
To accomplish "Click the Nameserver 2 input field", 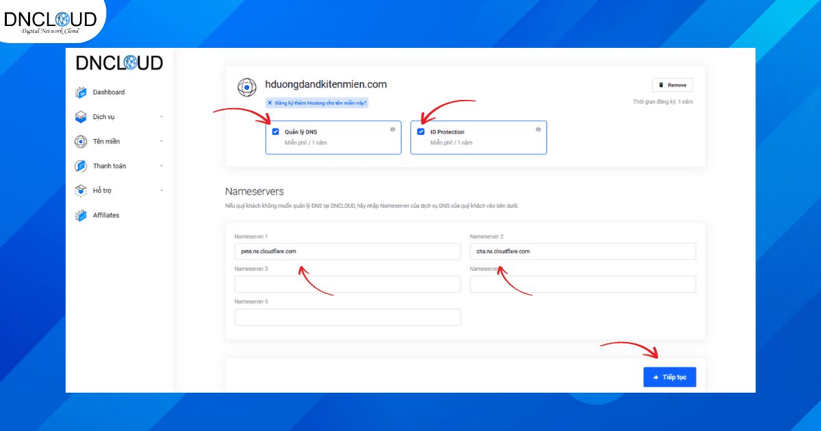I will [583, 252].
